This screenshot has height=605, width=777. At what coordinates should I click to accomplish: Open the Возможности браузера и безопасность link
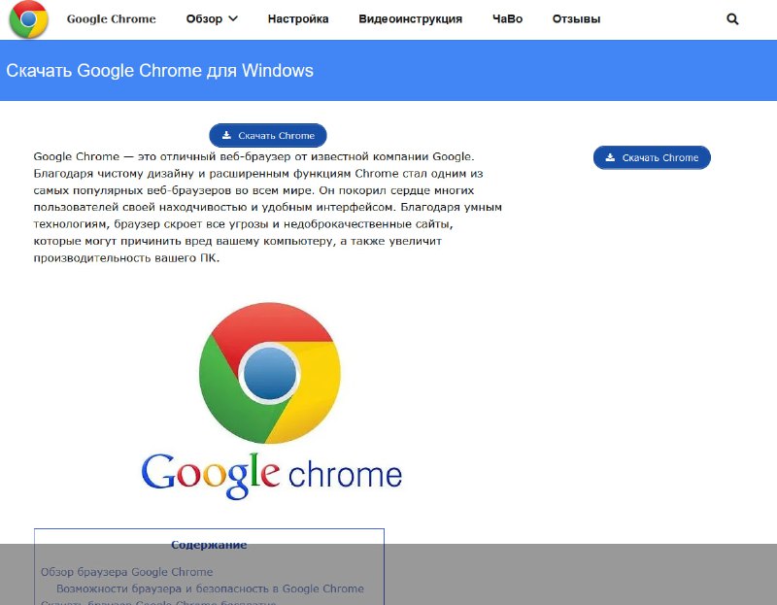click(210, 588)
